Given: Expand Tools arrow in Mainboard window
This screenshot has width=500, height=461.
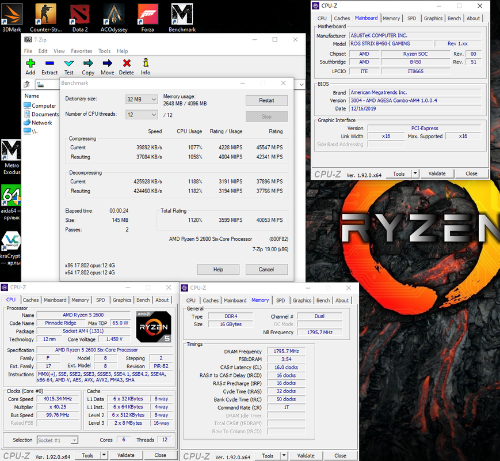Looking at the screenshot, I should [415, 173].
